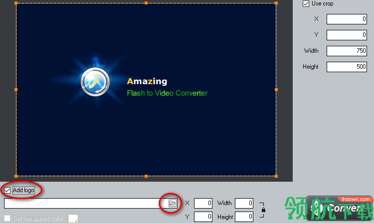The image size is (374, 223).
Task: Uncheck the Add logo checkbox
Action: tap(7, 190)
